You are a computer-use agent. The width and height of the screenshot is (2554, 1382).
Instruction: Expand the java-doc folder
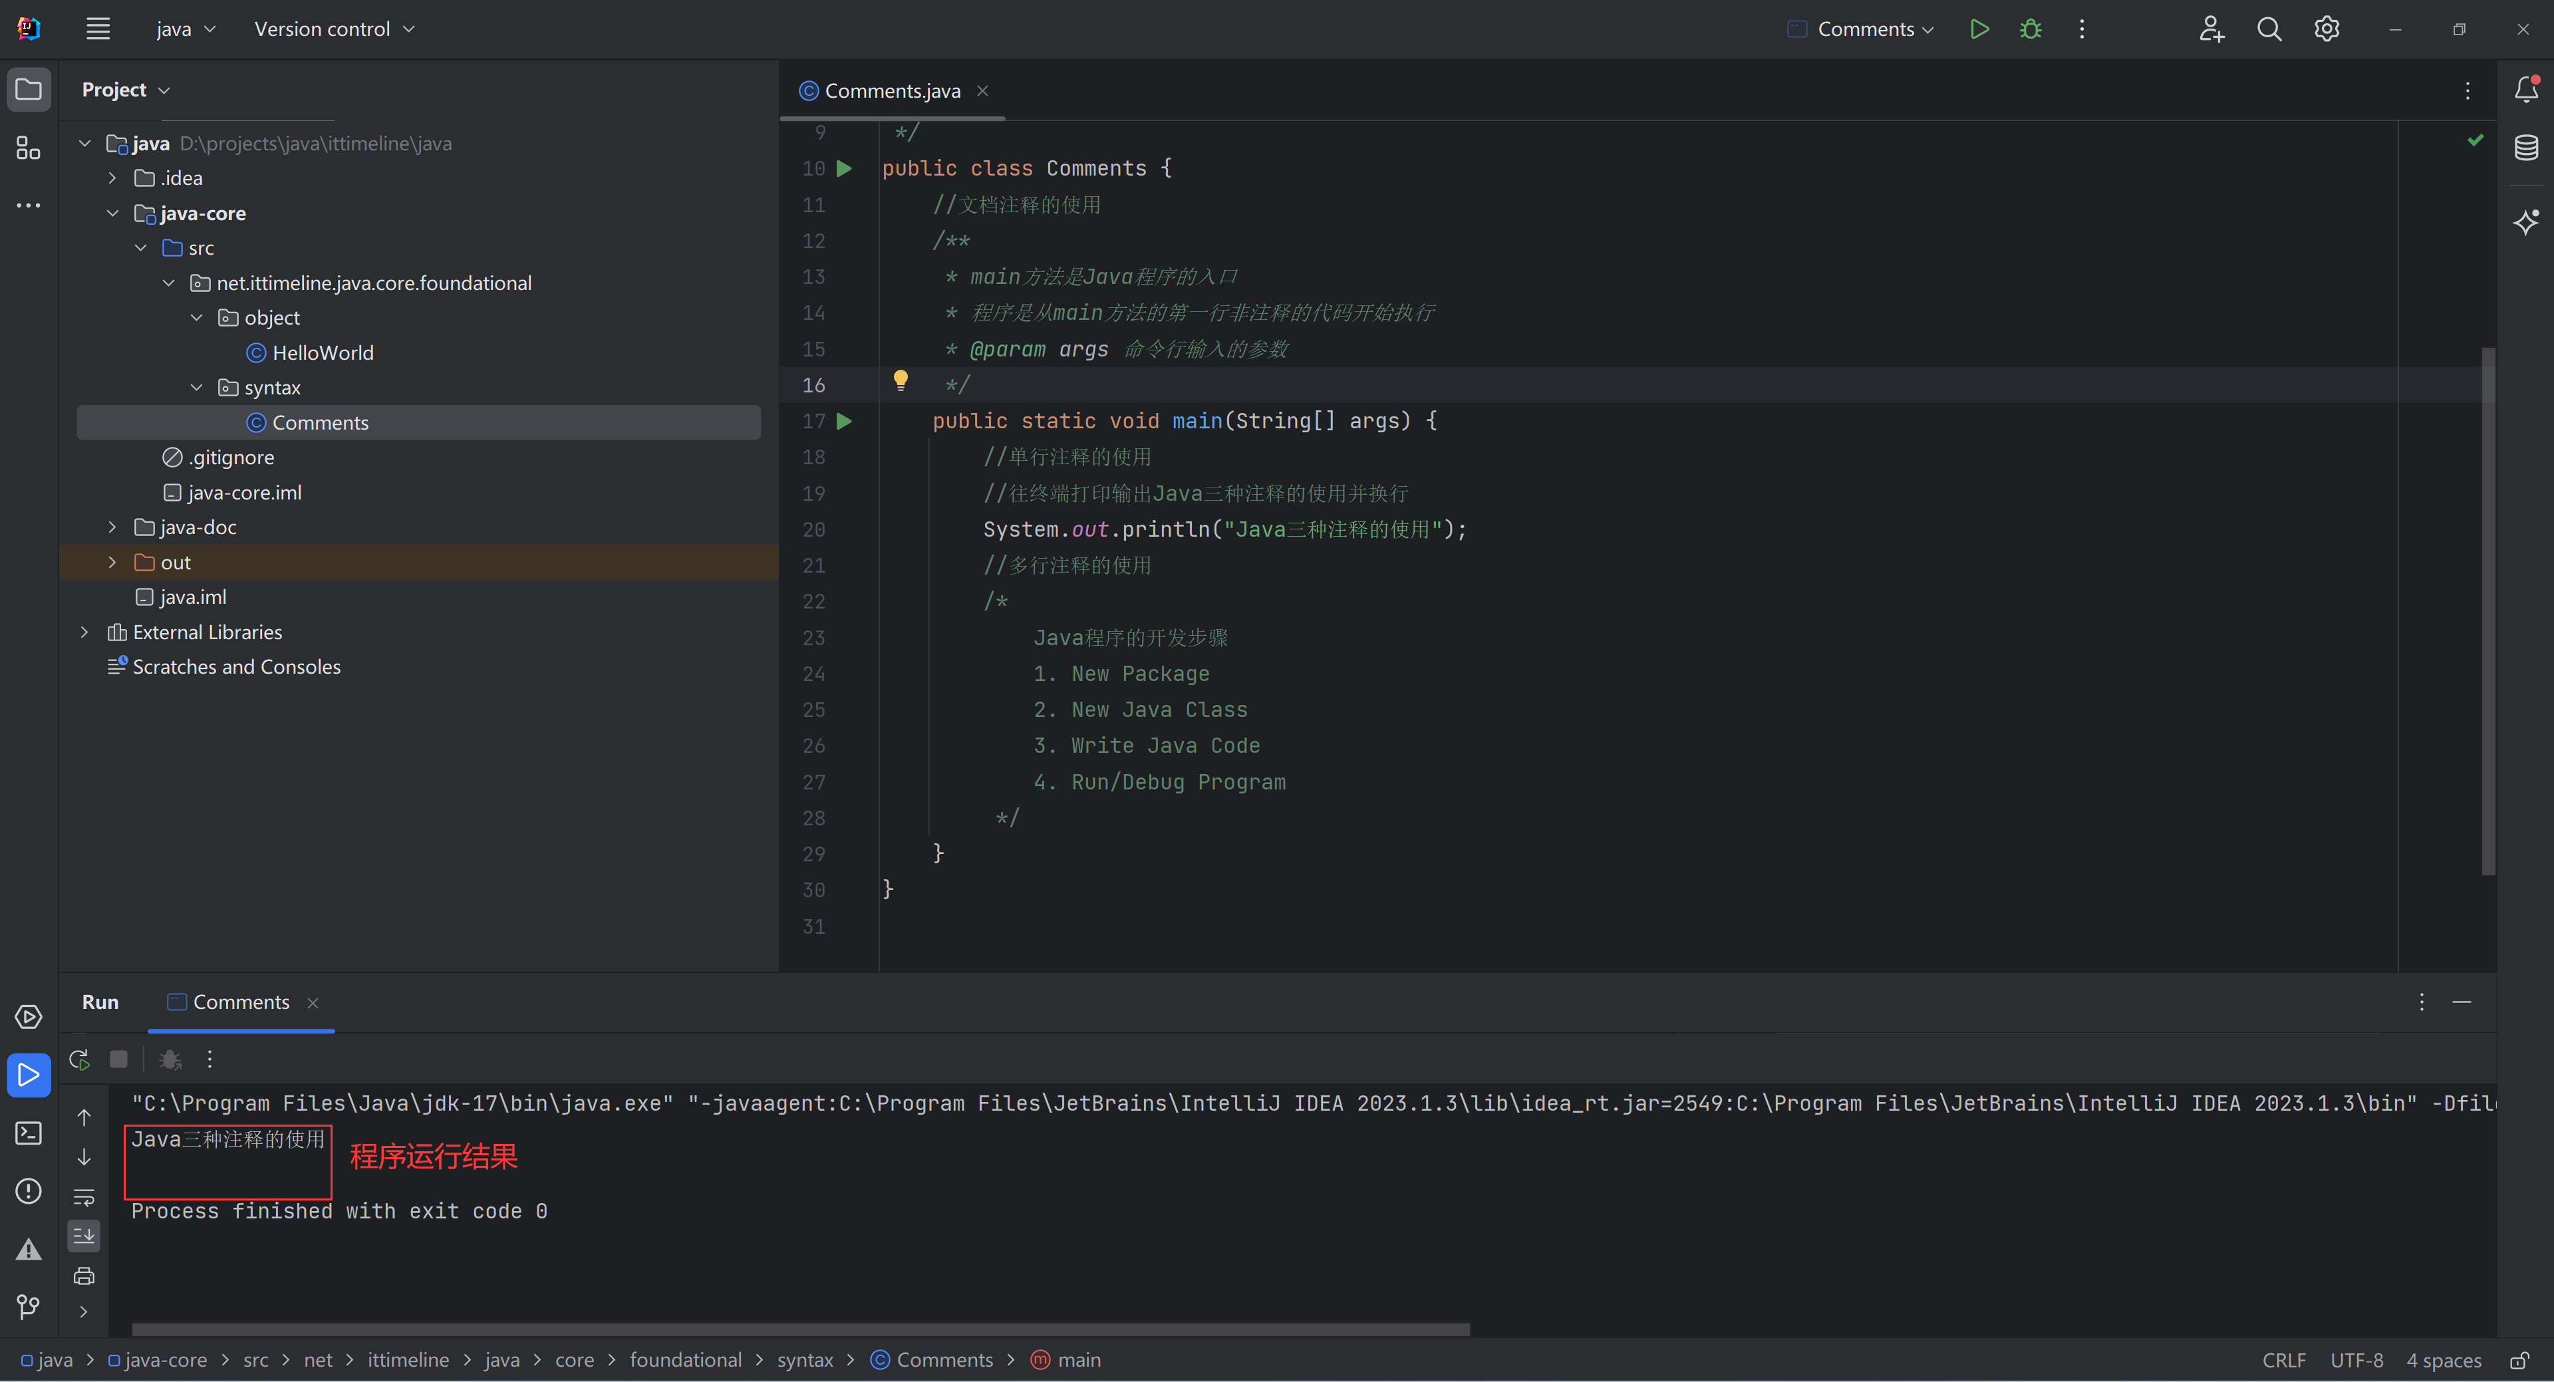(x=113, y=527)
